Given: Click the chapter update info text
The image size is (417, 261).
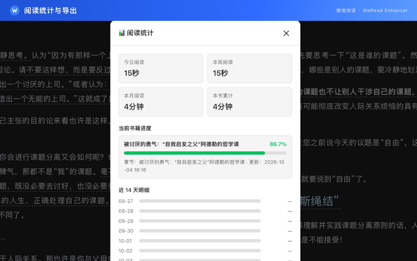Looking at the screenshot, I should click(x=204, y=166).
